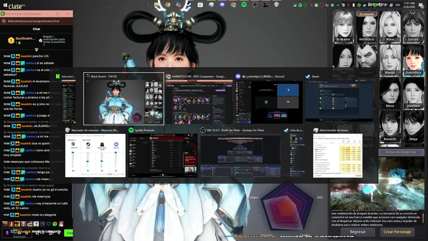Click the green Chat send button
Viewport: 428px width, 241px height.
coord(69,233)
